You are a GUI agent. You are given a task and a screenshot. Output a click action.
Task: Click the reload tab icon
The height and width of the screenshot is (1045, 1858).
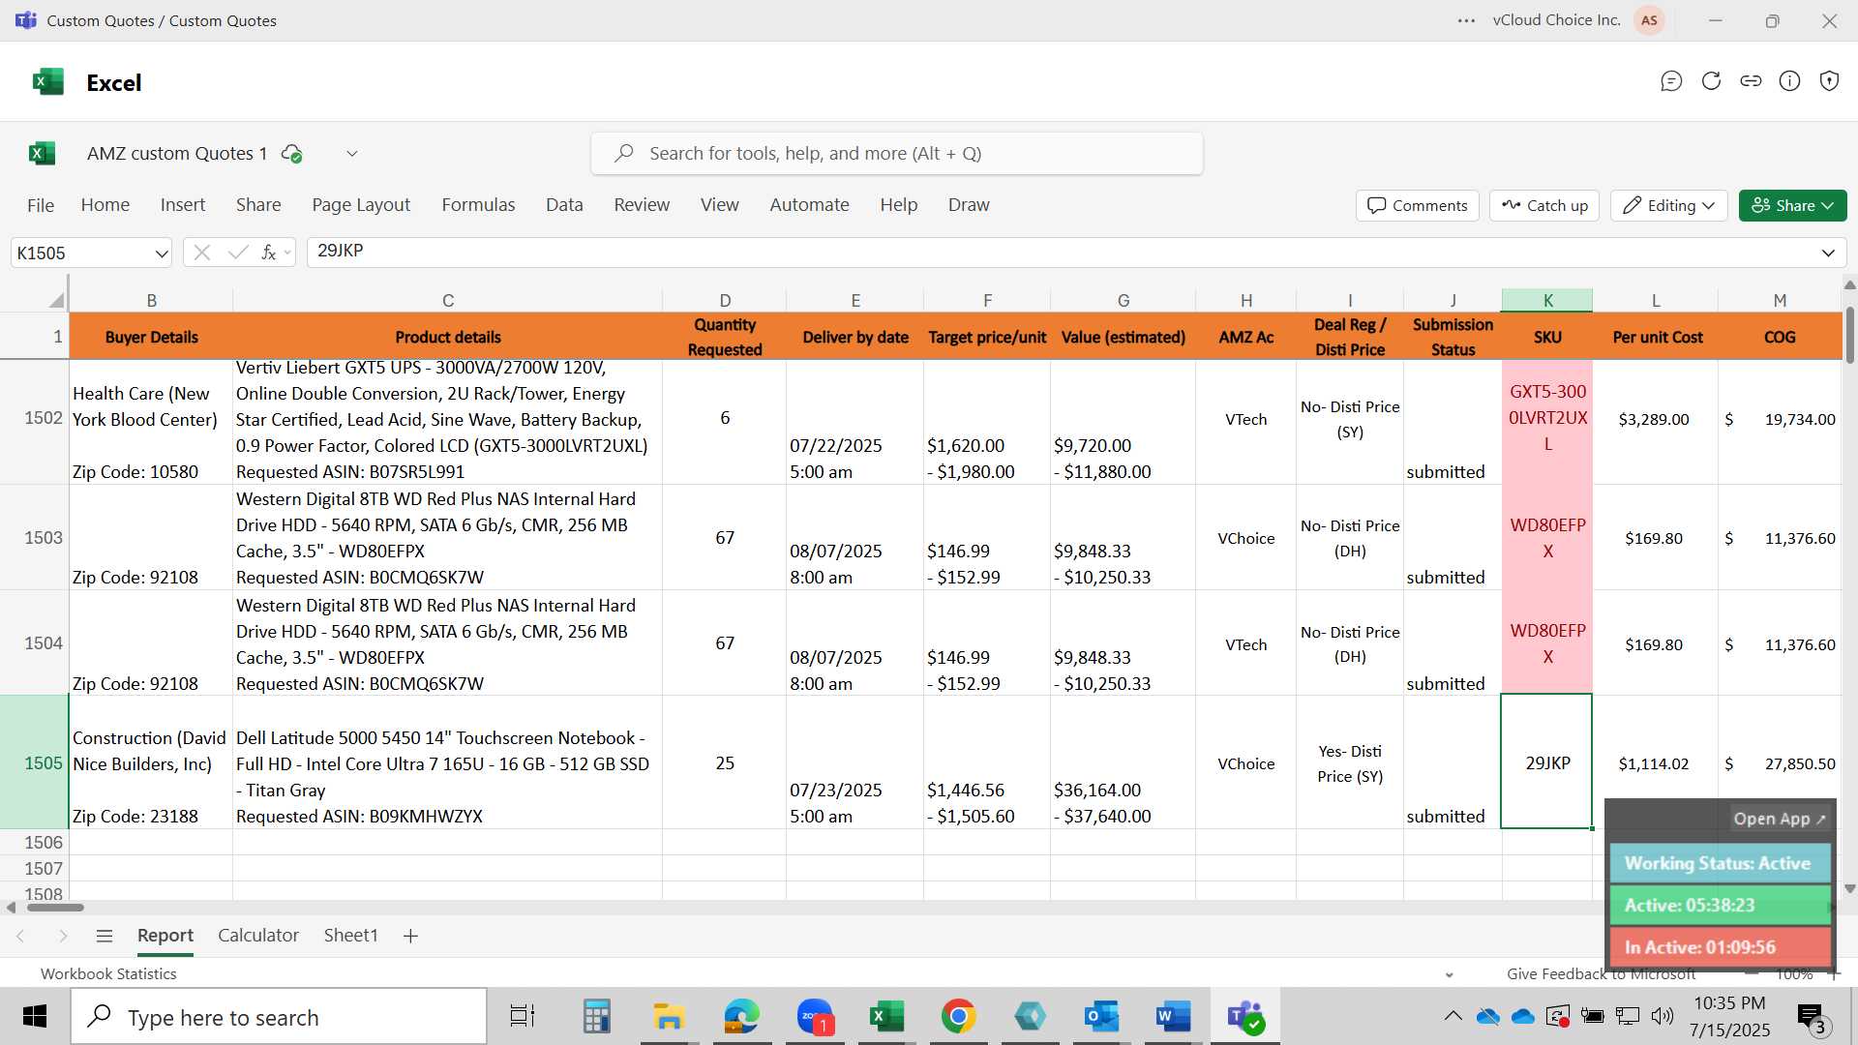click(1711, 81)
